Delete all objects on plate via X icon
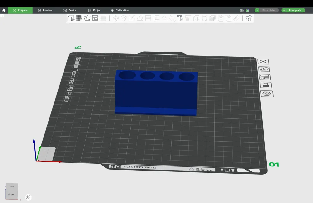Image resolution: width=313 pixels, height=203 pixels. 263,61
